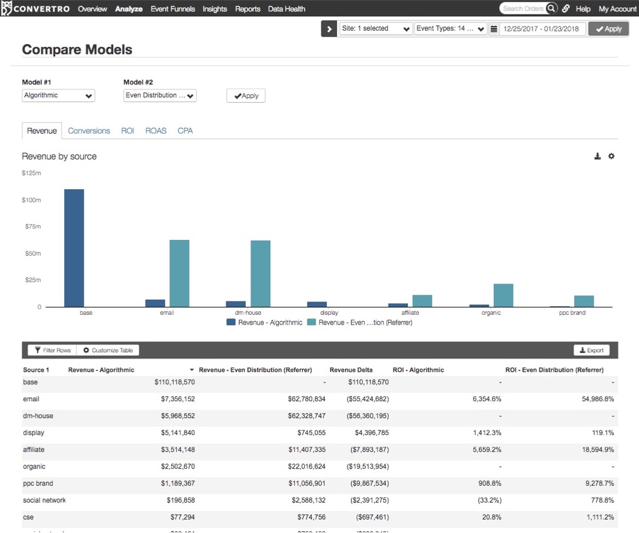Switch to the ROAS tab

coord(156,131)
